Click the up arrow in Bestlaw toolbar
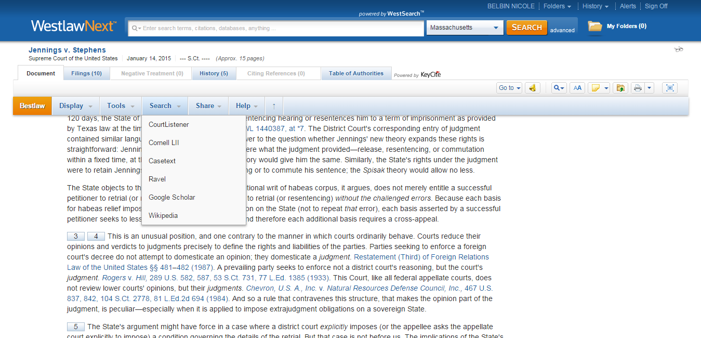Image resolution: width=701 pixels, height=338 pixels. pos(274,106)
